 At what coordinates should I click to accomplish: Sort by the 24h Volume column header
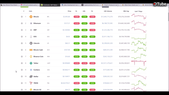[108, 11]
